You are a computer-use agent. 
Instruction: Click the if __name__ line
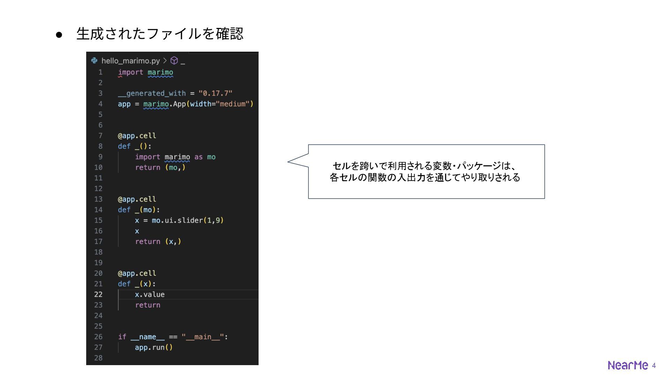tap(173, 337)
